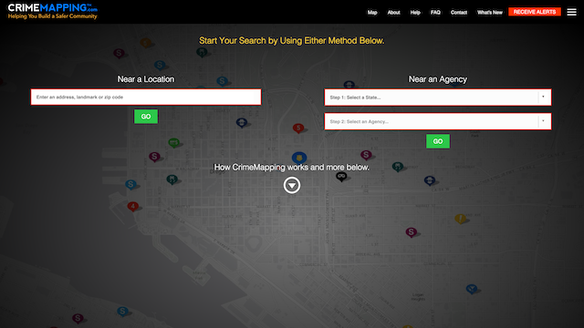This screenshot has height=328, width=584.
Task: Click the circled down-arrow scroll icon
Action: point(292,185)
